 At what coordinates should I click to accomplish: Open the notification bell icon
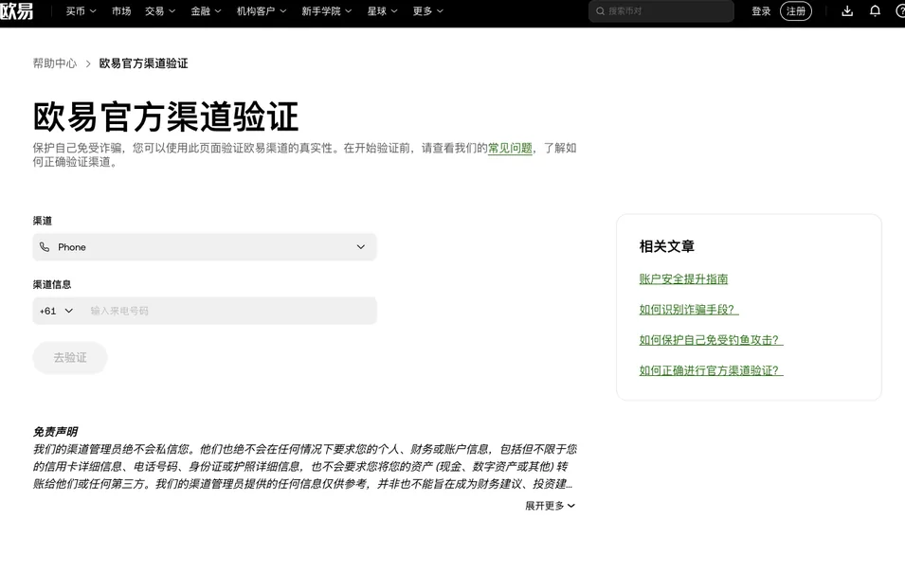click(x=875, y=11)
